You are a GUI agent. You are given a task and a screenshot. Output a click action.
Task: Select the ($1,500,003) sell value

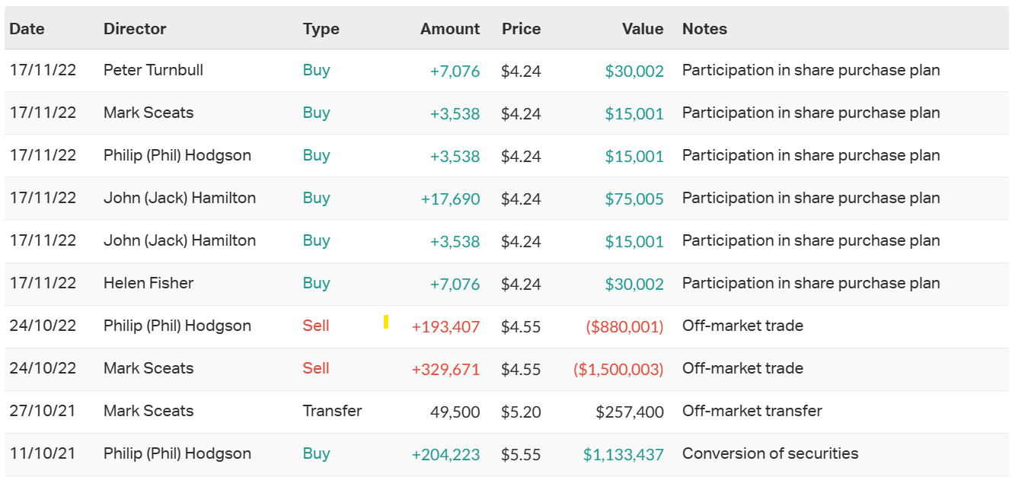point(618,370)
